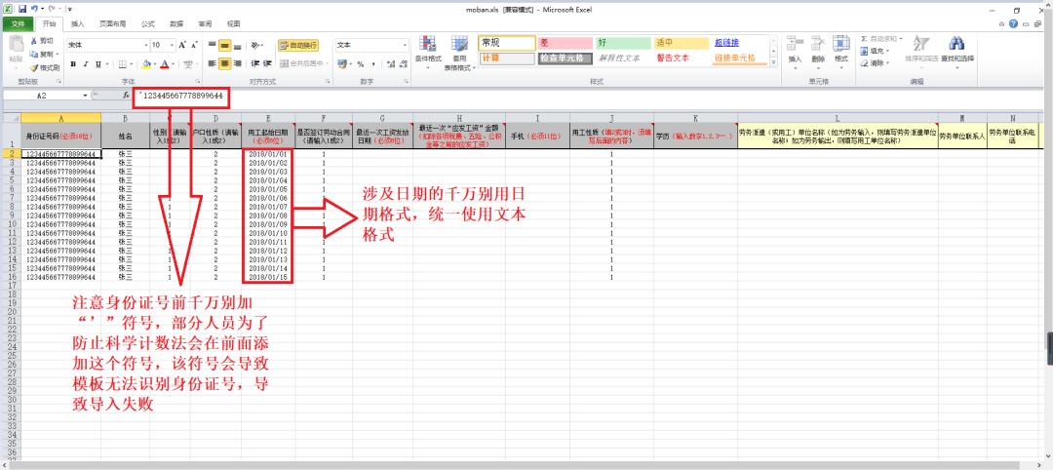Click the insert function fx icon
Screen dimensions: 1053x470
[126, 96]
